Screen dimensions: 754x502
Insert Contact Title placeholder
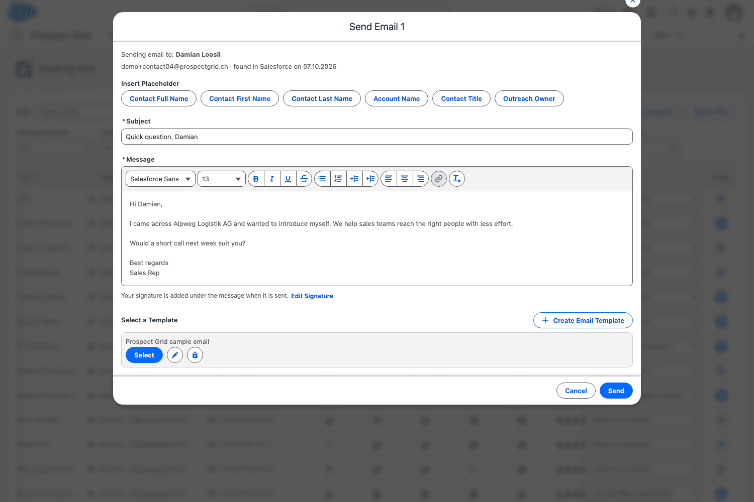461,98
